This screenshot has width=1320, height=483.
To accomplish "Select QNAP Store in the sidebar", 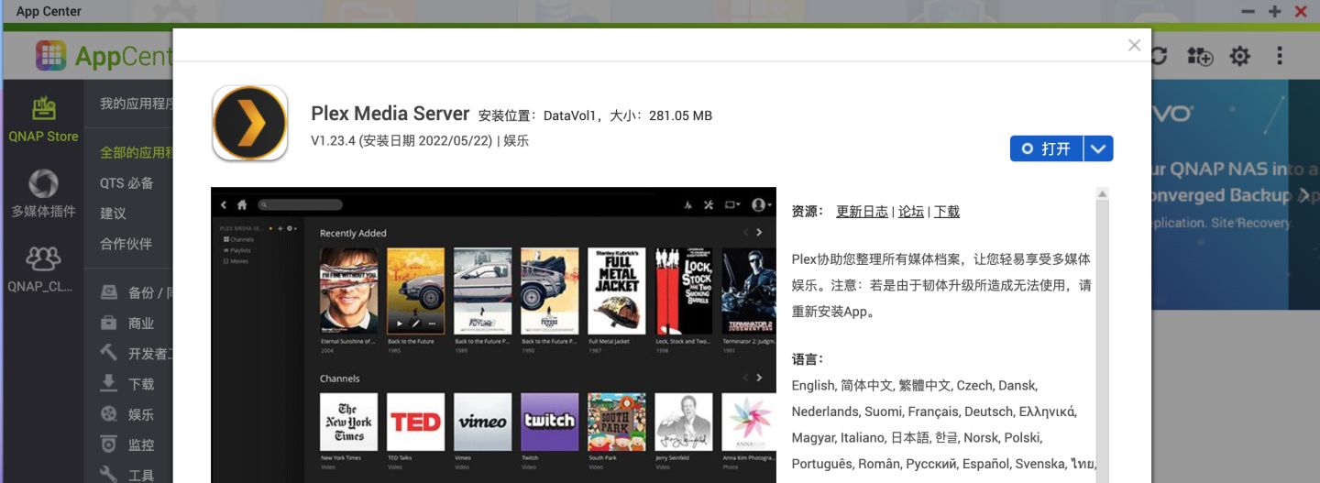I will [x=43, y=119].
